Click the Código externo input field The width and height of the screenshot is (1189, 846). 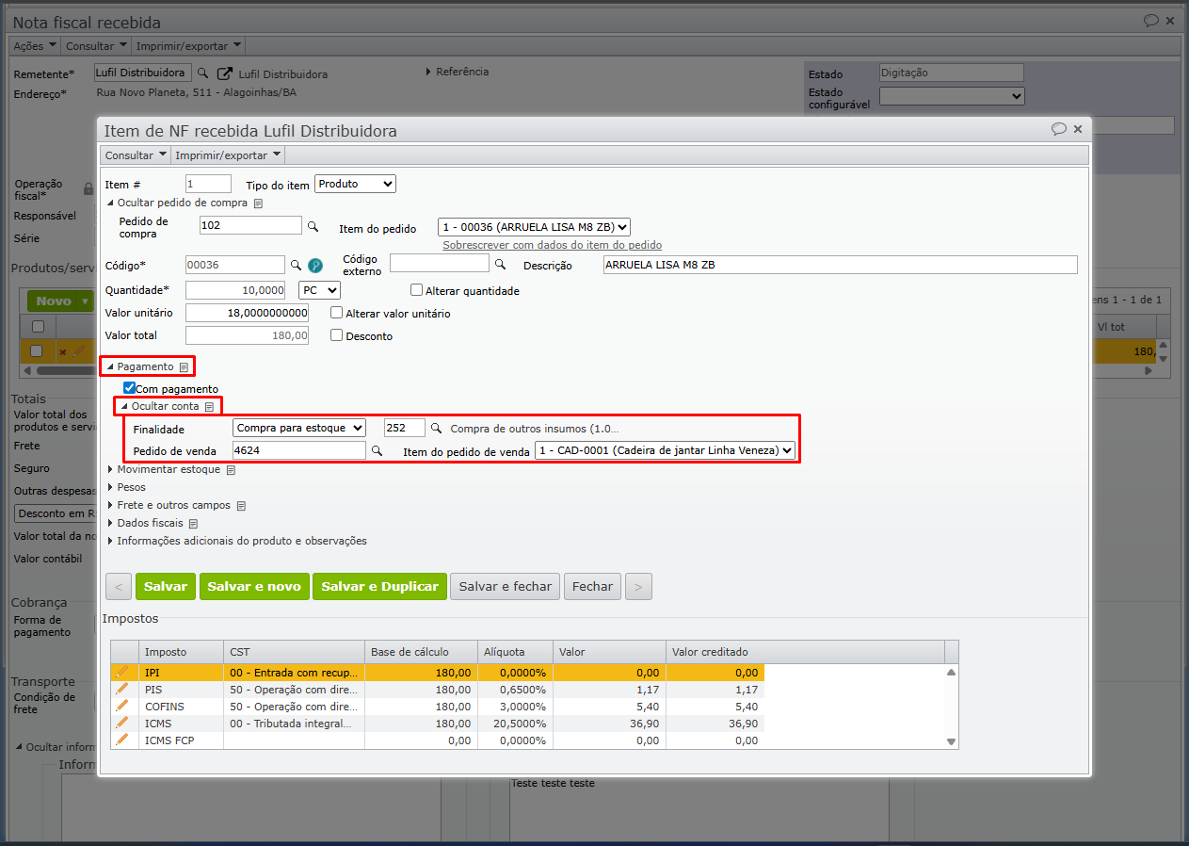click(440, 263)
